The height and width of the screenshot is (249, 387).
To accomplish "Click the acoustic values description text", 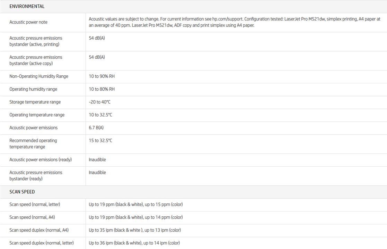I will 234,22.
